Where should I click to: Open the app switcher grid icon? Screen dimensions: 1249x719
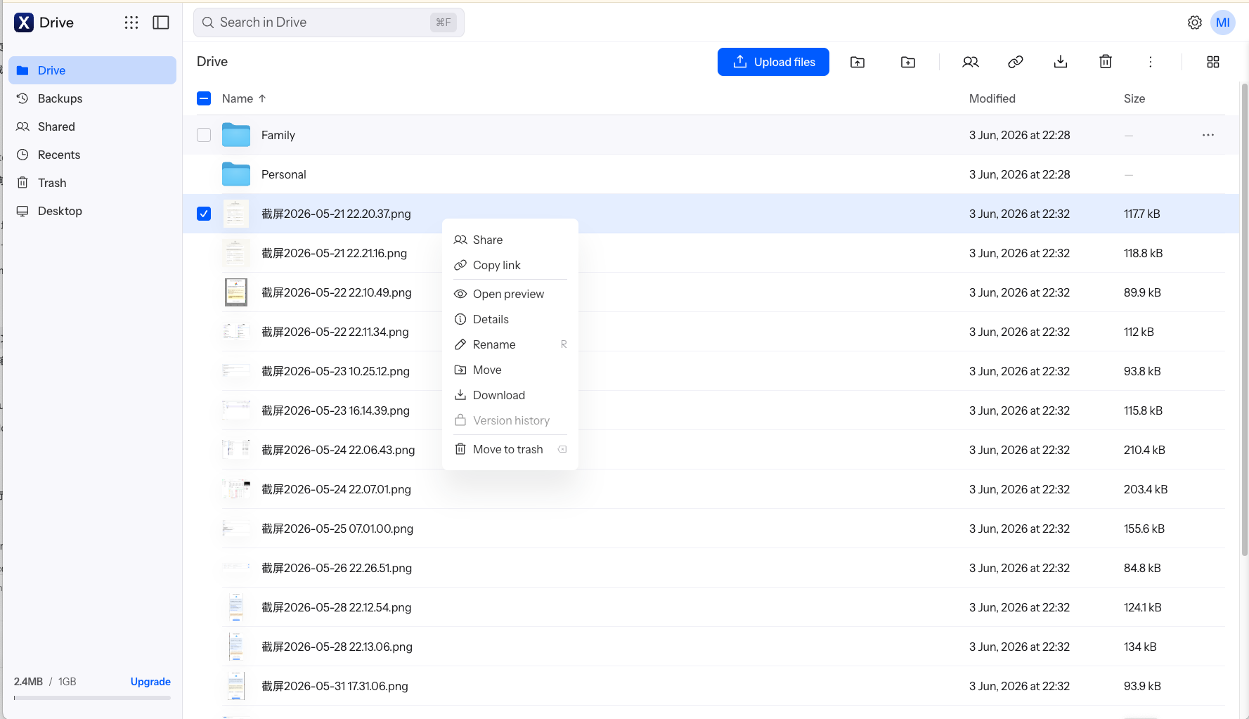pos(131,22)
